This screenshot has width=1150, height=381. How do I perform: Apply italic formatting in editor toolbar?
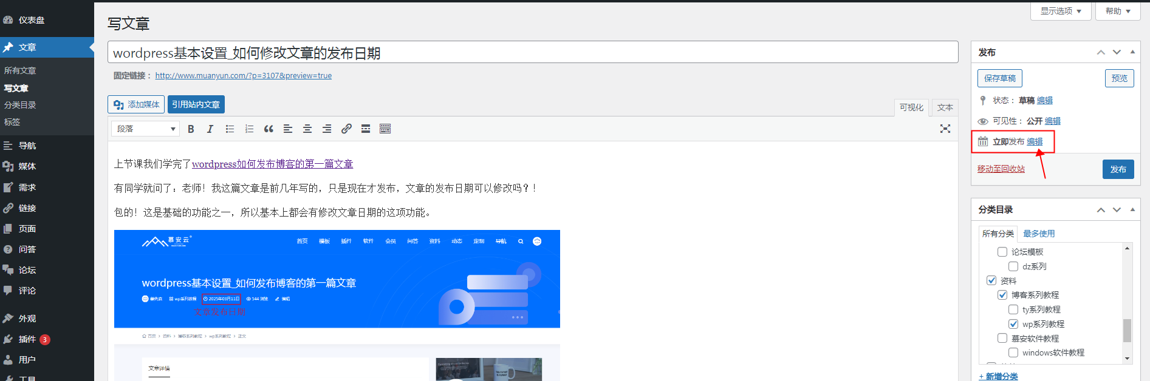coord(210,129)
